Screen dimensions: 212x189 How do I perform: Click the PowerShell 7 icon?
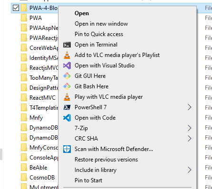click(x=67, y=107)
